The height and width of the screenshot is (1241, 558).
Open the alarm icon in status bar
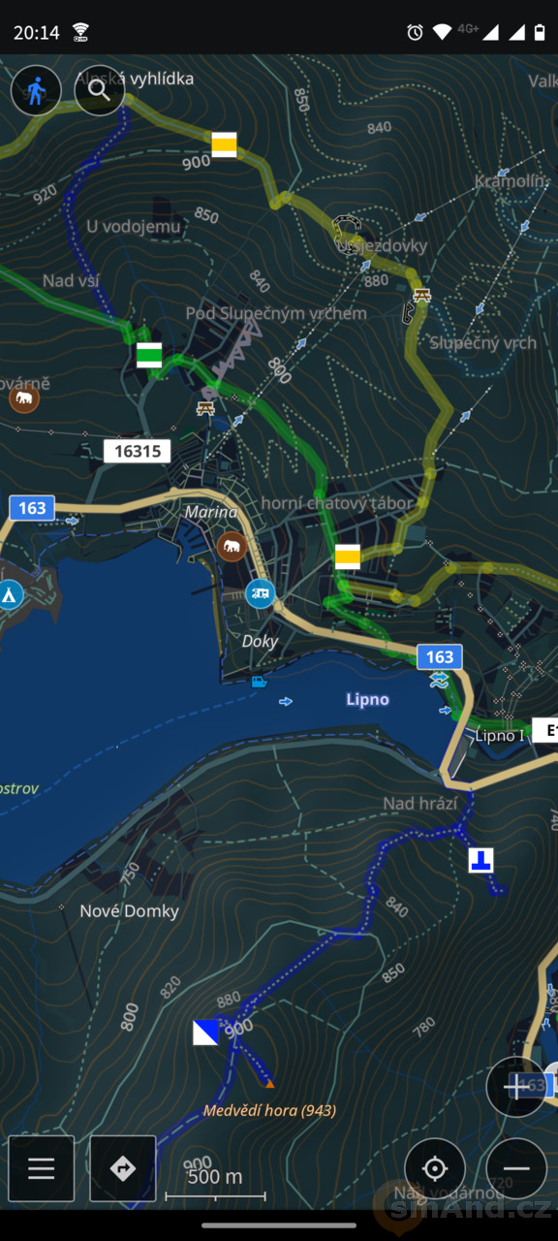click(415, 32)
